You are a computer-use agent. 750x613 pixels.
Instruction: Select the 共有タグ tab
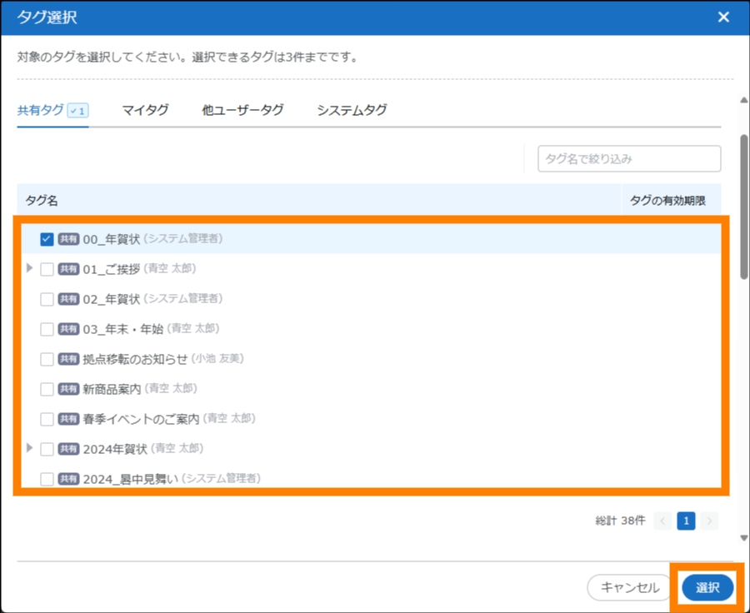(x=41, y=110)
